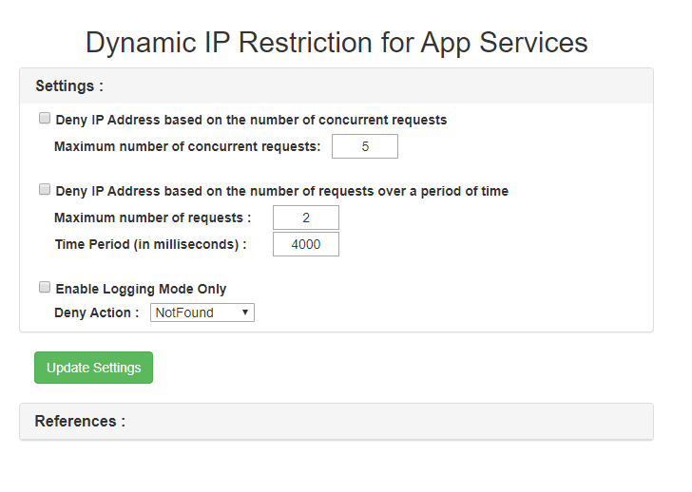The image size is (692, 492).
Task: Click the 'NotFound' text in the select box
Action: pyautogui.click(x=184, y=312)
